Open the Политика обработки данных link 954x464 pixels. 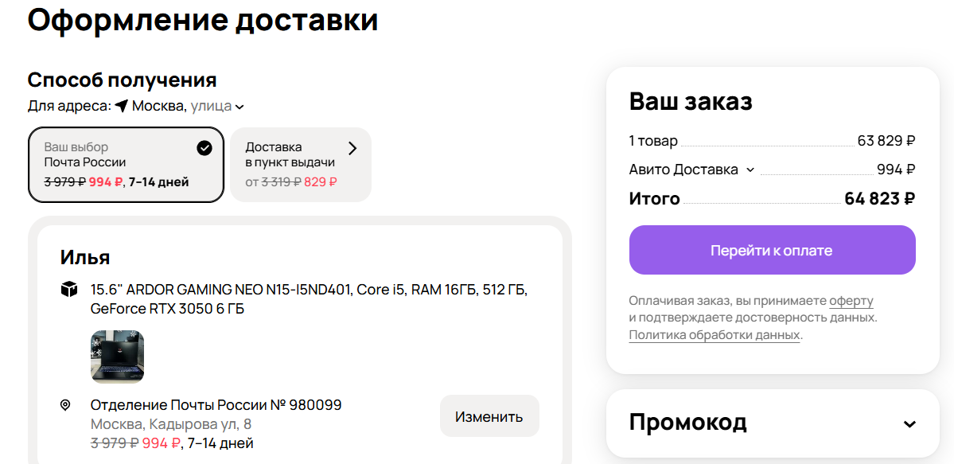pyautogui.click(x=715, y=335)
